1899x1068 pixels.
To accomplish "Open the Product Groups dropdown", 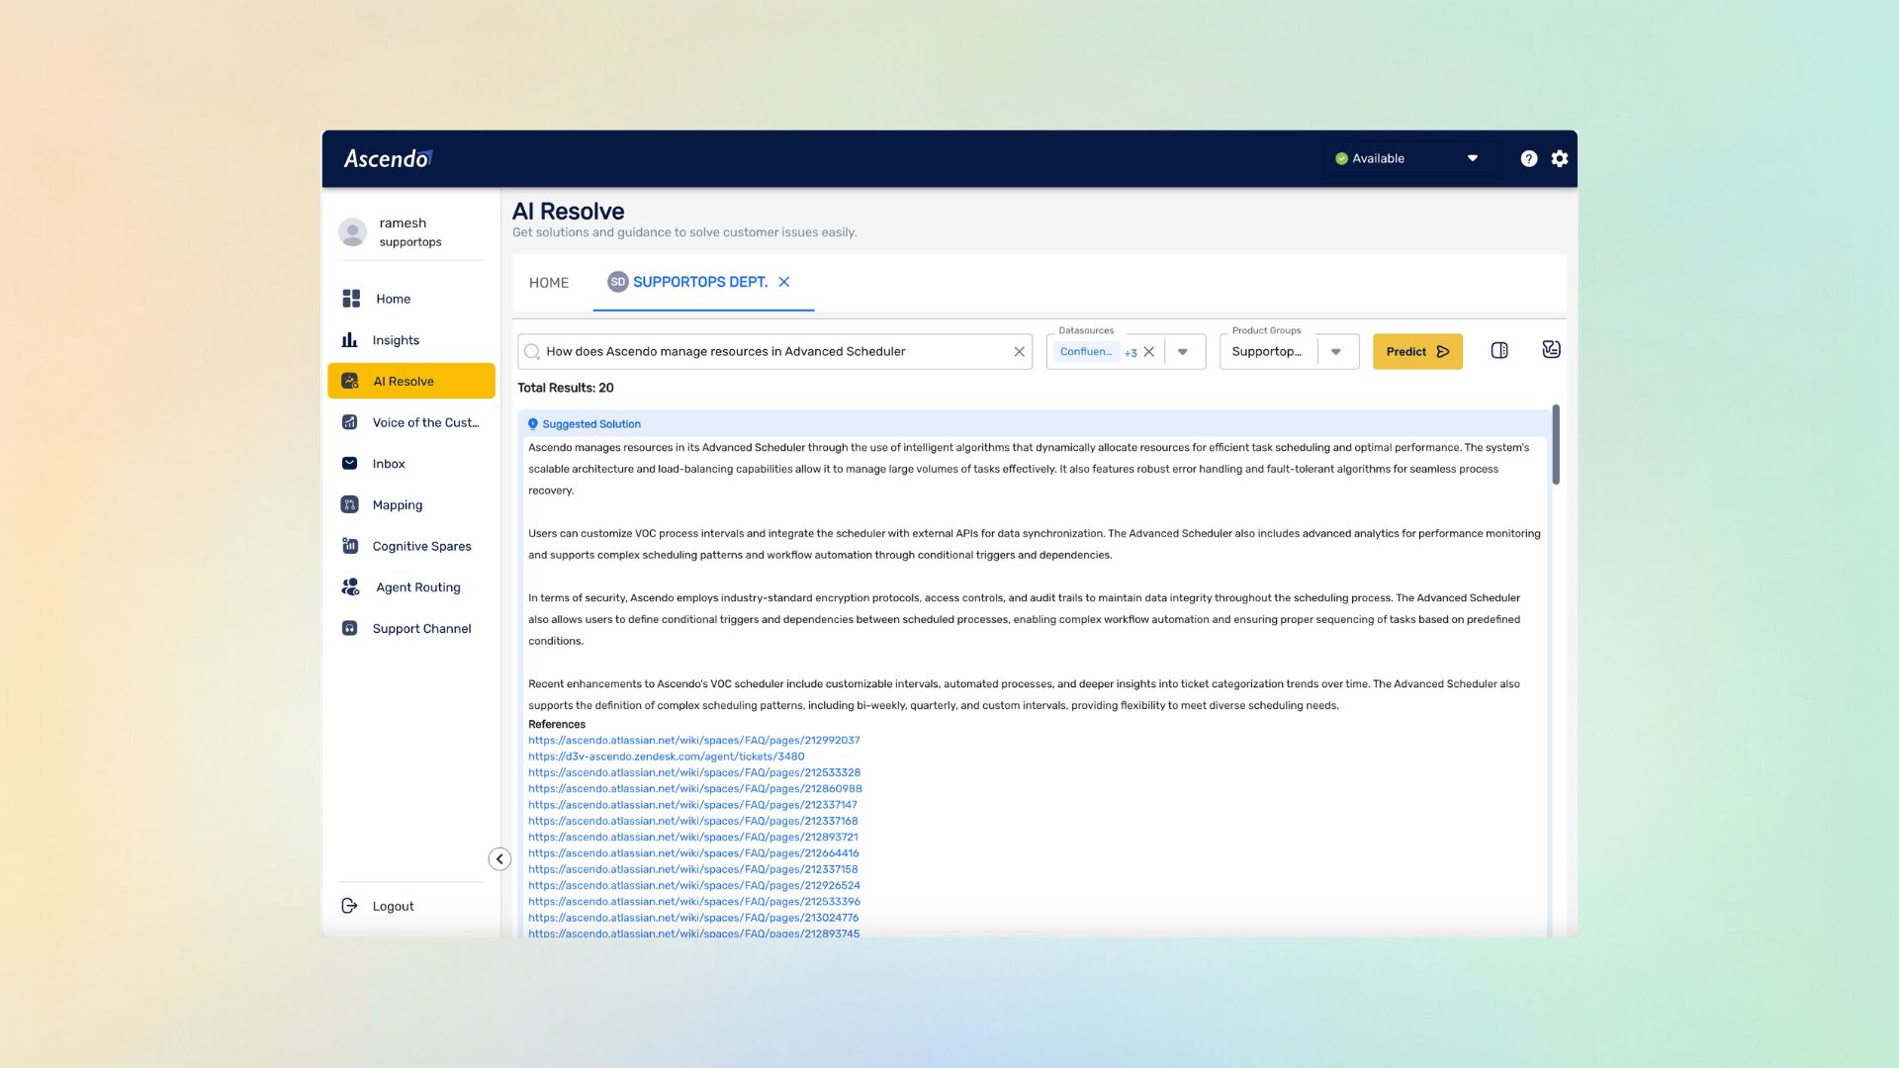I will click(1335, 352).
